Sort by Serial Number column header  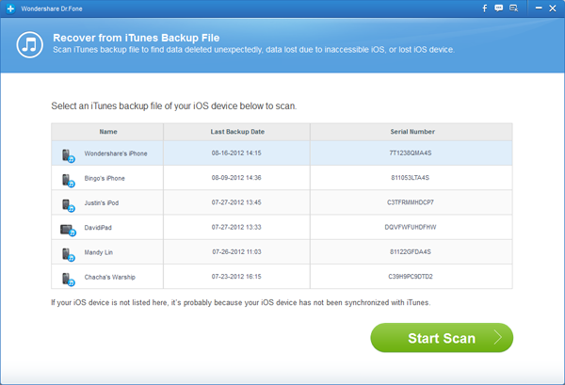(x=412, y=132)
